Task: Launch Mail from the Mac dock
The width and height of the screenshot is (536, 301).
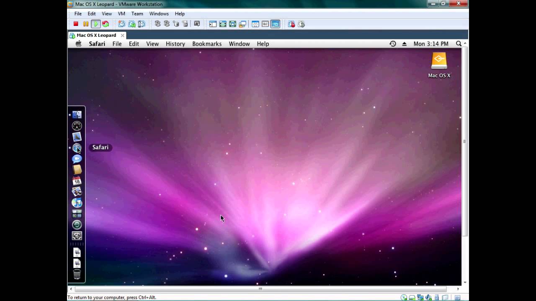Action: click(77, 137)
